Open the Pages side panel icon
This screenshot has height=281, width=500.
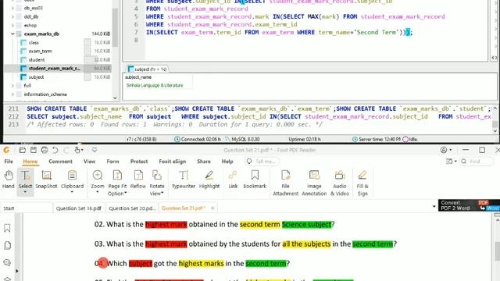pyautogui.click(x=7, y=245)
